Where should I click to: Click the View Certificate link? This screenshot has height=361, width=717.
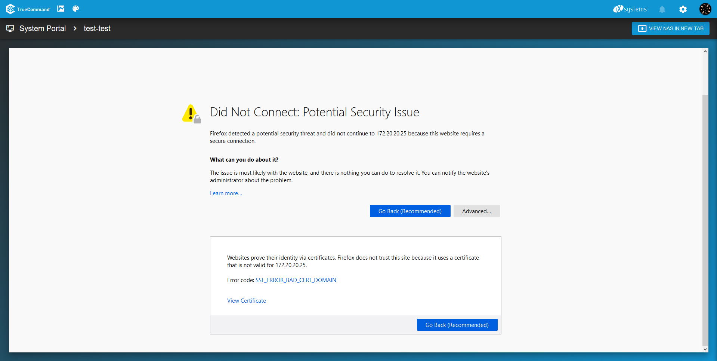246,301
